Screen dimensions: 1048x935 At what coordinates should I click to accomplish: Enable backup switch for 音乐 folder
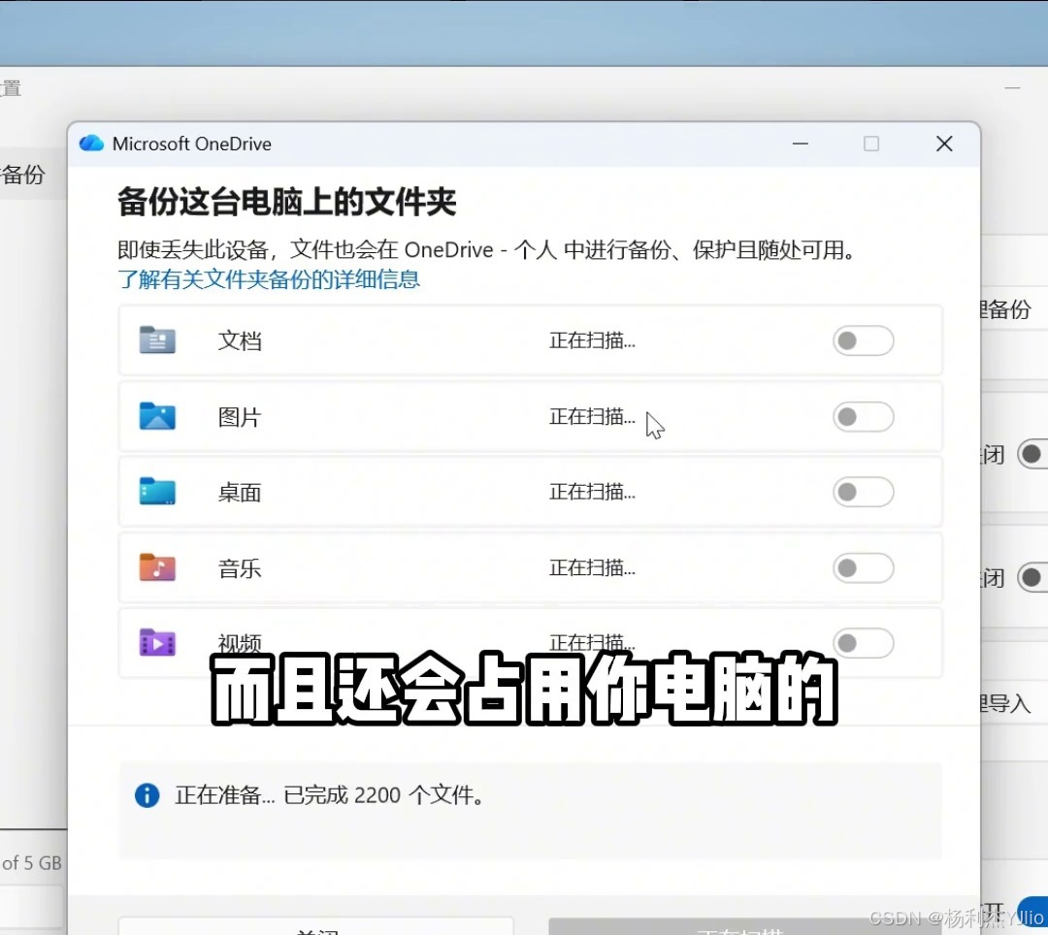click(x=863, y=568)
